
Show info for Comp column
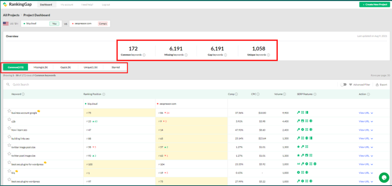click(236, 94)
